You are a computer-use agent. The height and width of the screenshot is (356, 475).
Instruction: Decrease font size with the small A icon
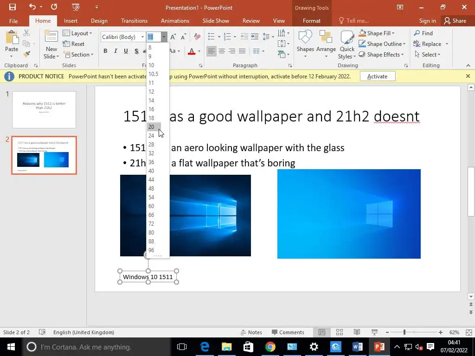(x=183, y=37)
